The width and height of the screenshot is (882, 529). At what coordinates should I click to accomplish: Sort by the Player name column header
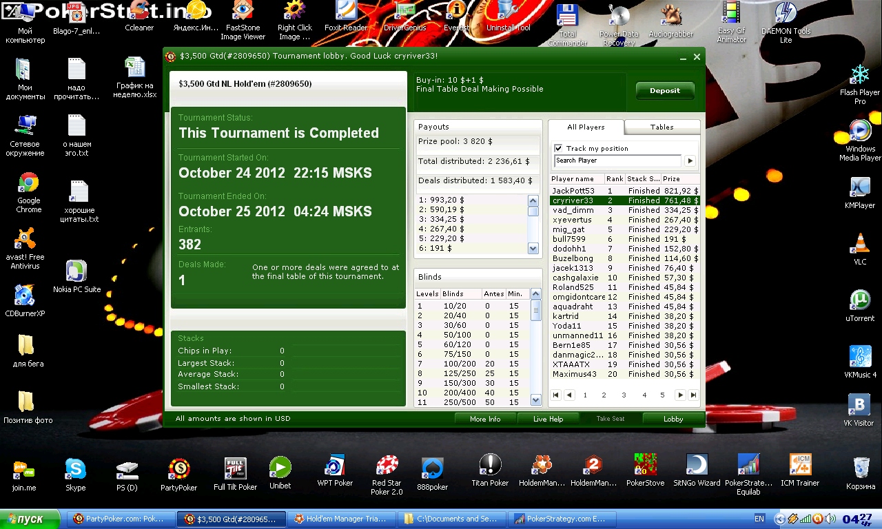point(577,179)
